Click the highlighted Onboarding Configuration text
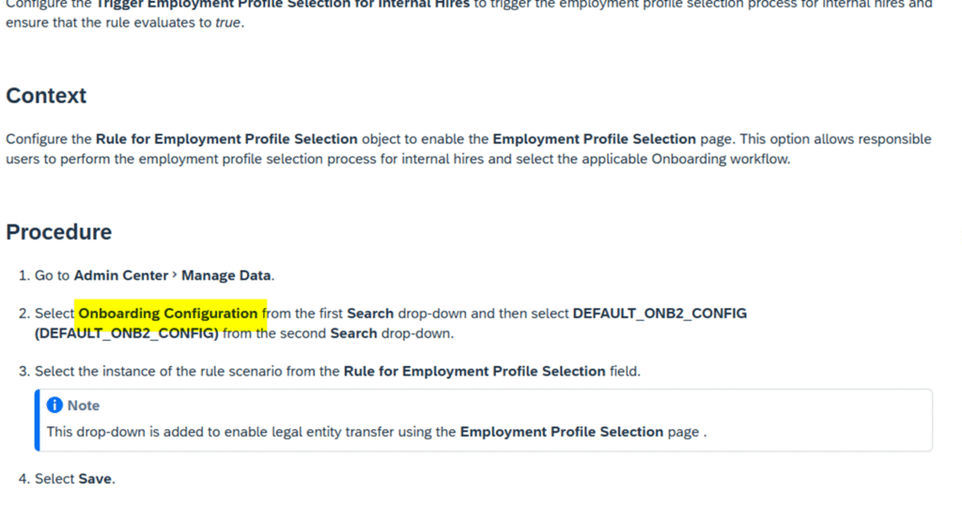Image resolution: width=962 pixels, height=507 pixels. click(x=167, y=314)
